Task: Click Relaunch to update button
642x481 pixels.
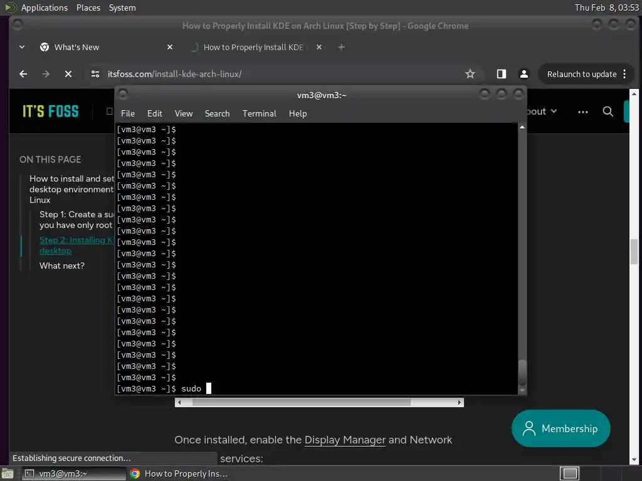Action: [x=581, y=74]
